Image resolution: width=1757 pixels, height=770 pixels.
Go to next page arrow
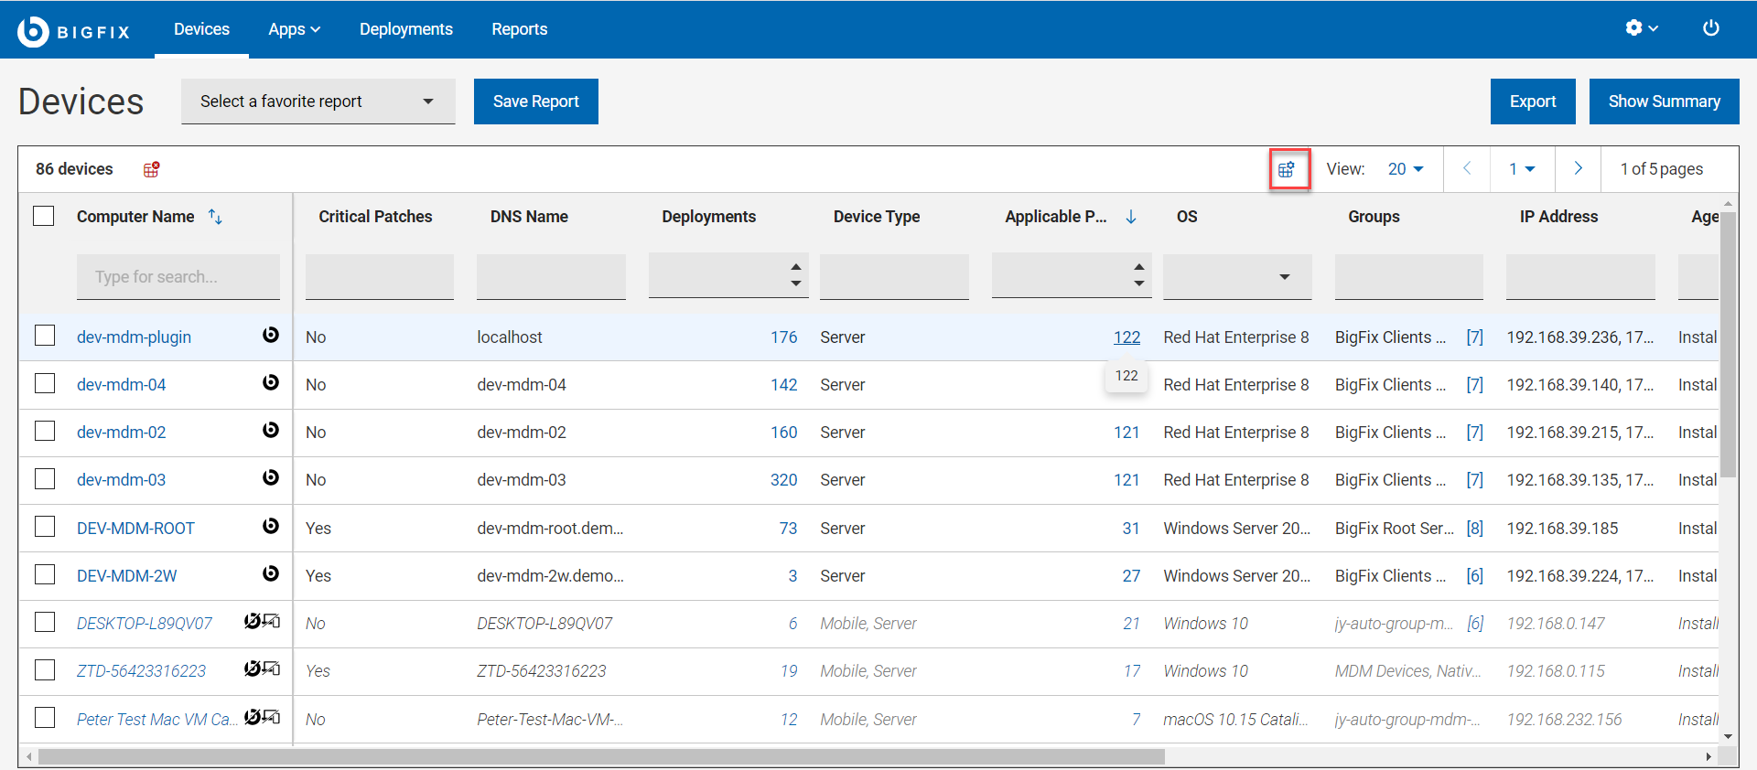(x=1578, y=169)
